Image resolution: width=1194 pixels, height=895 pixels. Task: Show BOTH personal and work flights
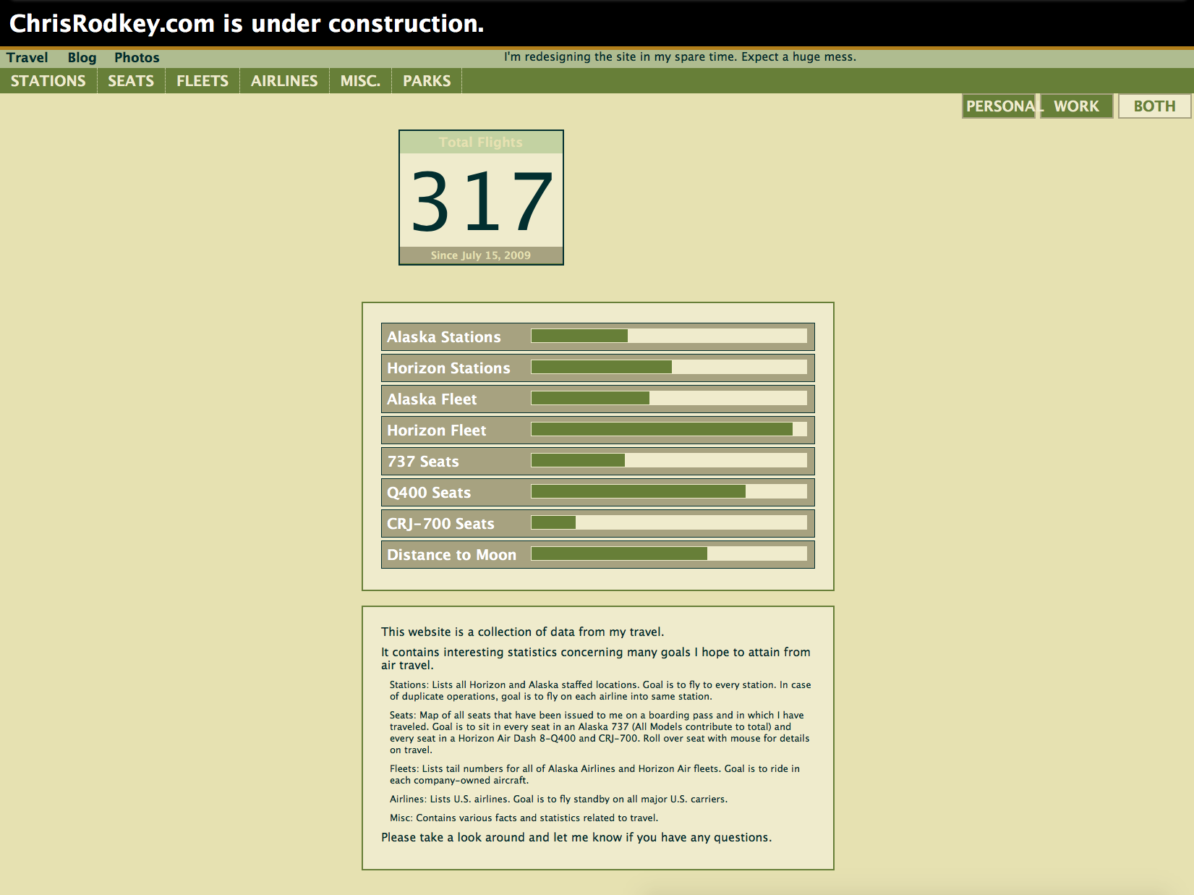point(1154,106)
